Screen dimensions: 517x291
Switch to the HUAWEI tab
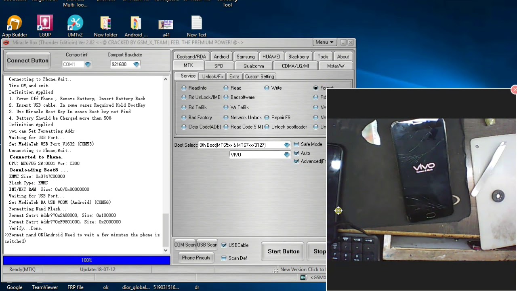tap(271, 57)
